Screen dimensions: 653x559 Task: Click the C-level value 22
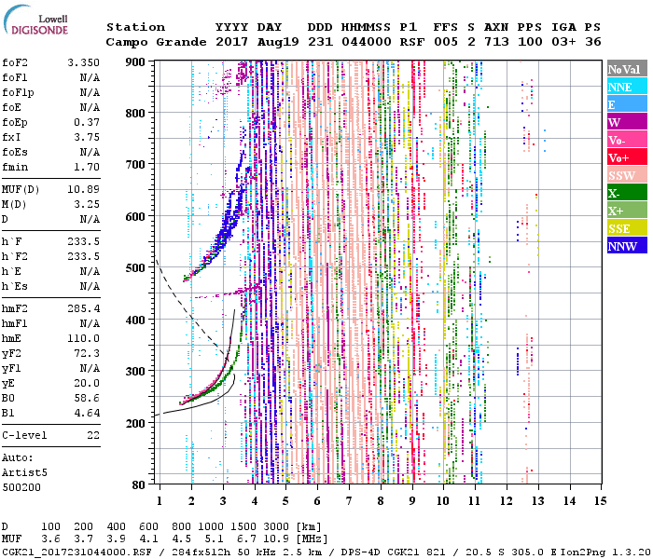[93, 435]
